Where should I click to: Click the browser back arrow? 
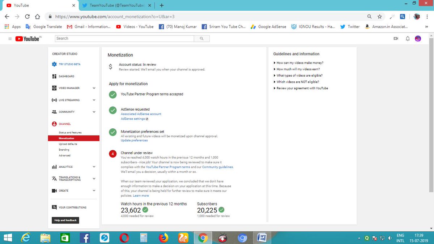coord(7,17)
